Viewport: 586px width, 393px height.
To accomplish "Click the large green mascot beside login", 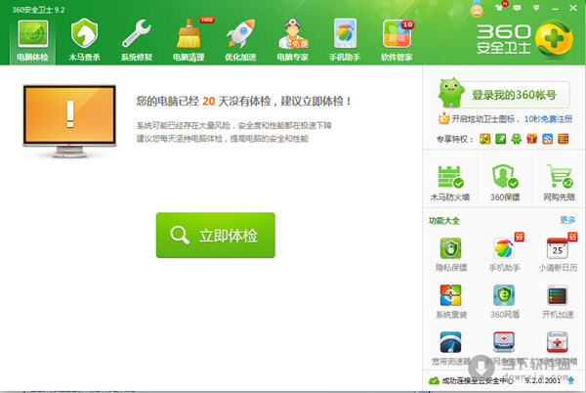I will pyautogui.click(x=451, y=93).
